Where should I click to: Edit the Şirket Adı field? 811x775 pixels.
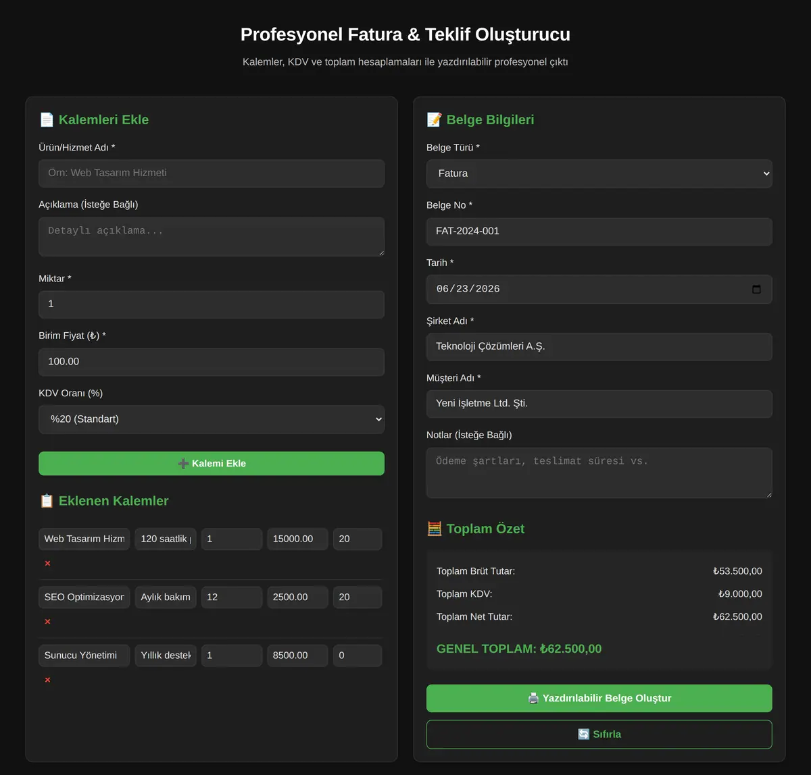599,347
